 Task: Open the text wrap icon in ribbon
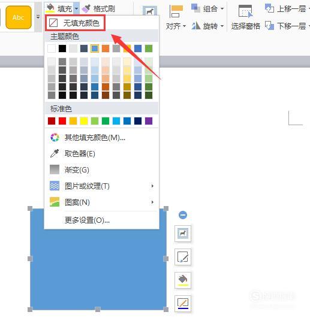tap(150, 10)
